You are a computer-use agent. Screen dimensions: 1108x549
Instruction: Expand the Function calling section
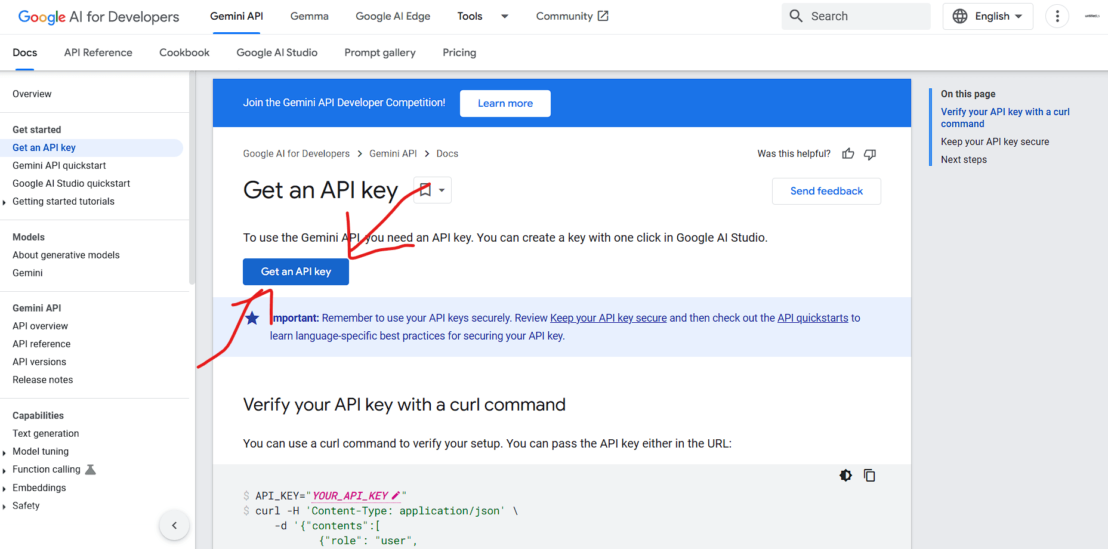5,470
